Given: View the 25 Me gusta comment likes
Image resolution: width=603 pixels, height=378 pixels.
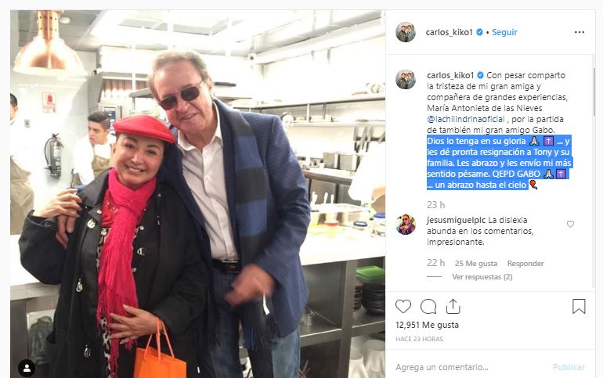Looking at the screenshot, I should tap(476, 264).
